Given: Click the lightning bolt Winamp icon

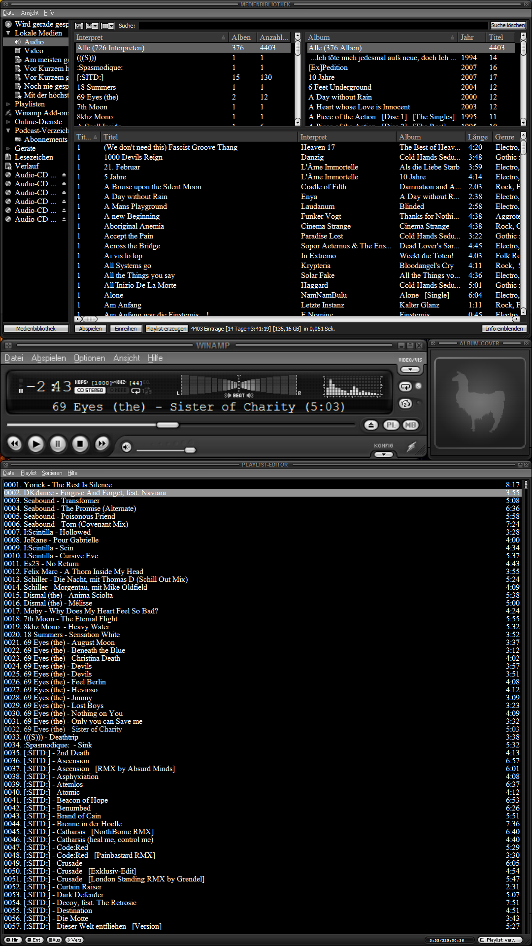Looking at the screenshot, I should [x=411, y=446].
